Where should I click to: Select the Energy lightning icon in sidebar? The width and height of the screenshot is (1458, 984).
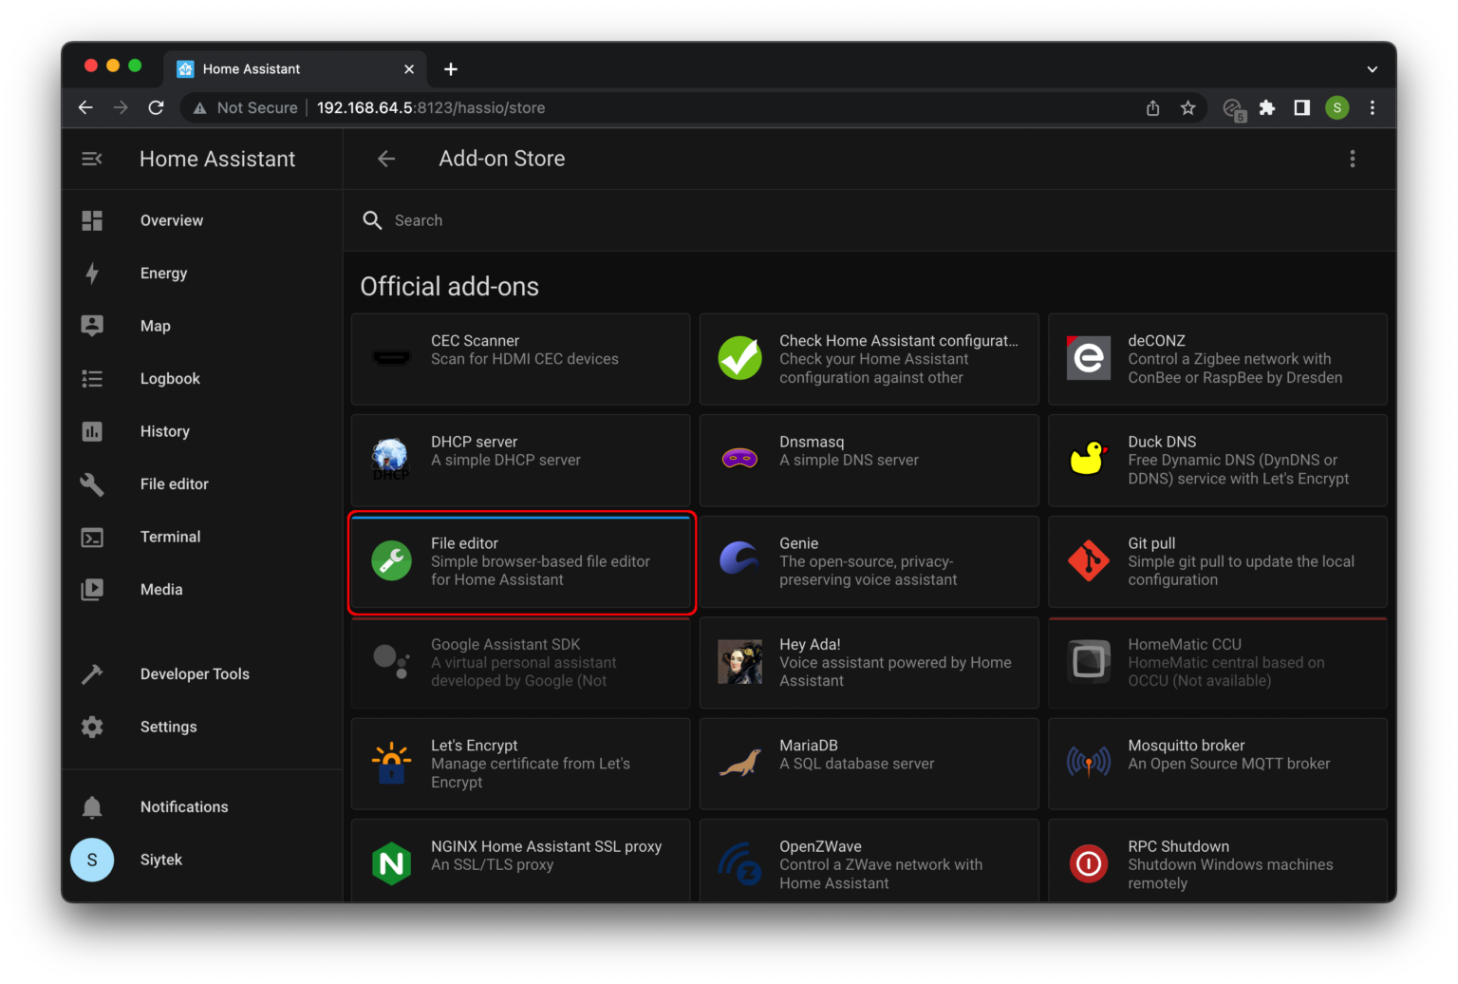point(92,273)
